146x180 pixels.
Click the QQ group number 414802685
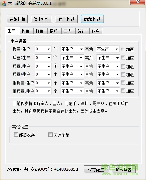[x=65, y=169]
